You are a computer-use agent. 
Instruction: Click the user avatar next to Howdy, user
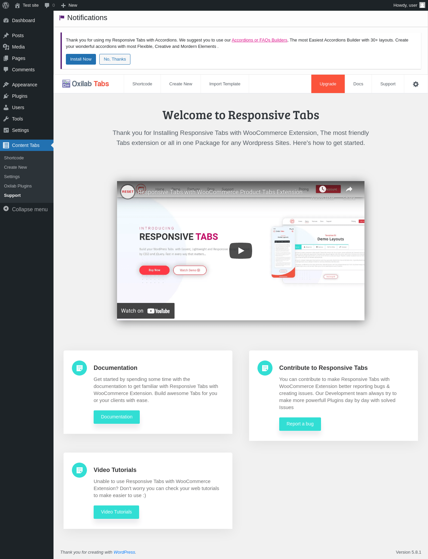pyautogui.click(x=422, y=5)
